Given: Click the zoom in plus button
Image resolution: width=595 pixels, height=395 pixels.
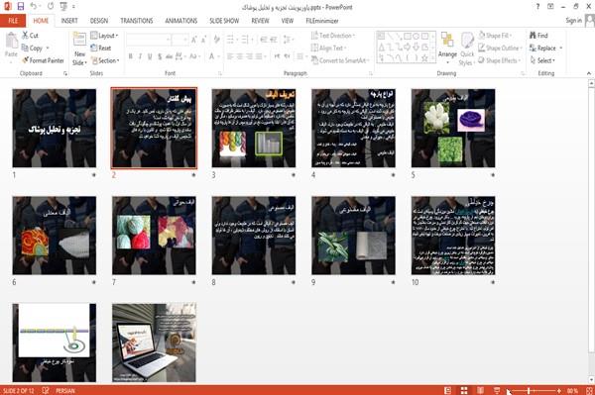Looking at the screenshot, I should coord(559,390).
